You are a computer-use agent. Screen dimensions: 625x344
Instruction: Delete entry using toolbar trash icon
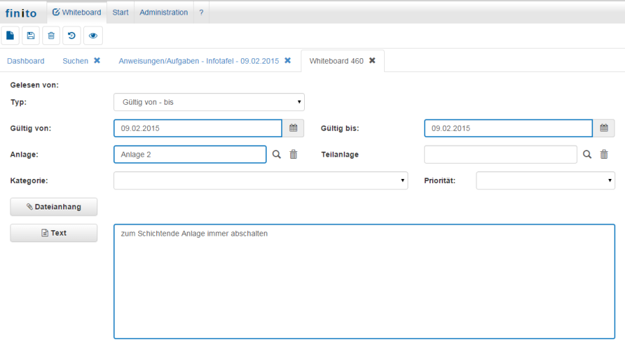(x=51, y=35)
